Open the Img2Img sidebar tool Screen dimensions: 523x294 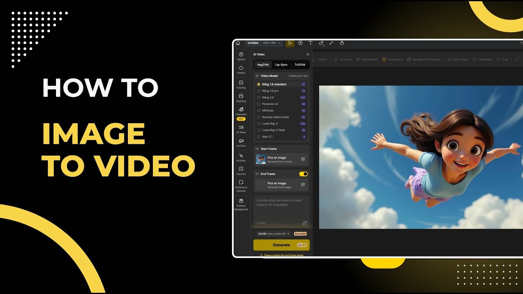pyautogui.click(x=241, y=98)
